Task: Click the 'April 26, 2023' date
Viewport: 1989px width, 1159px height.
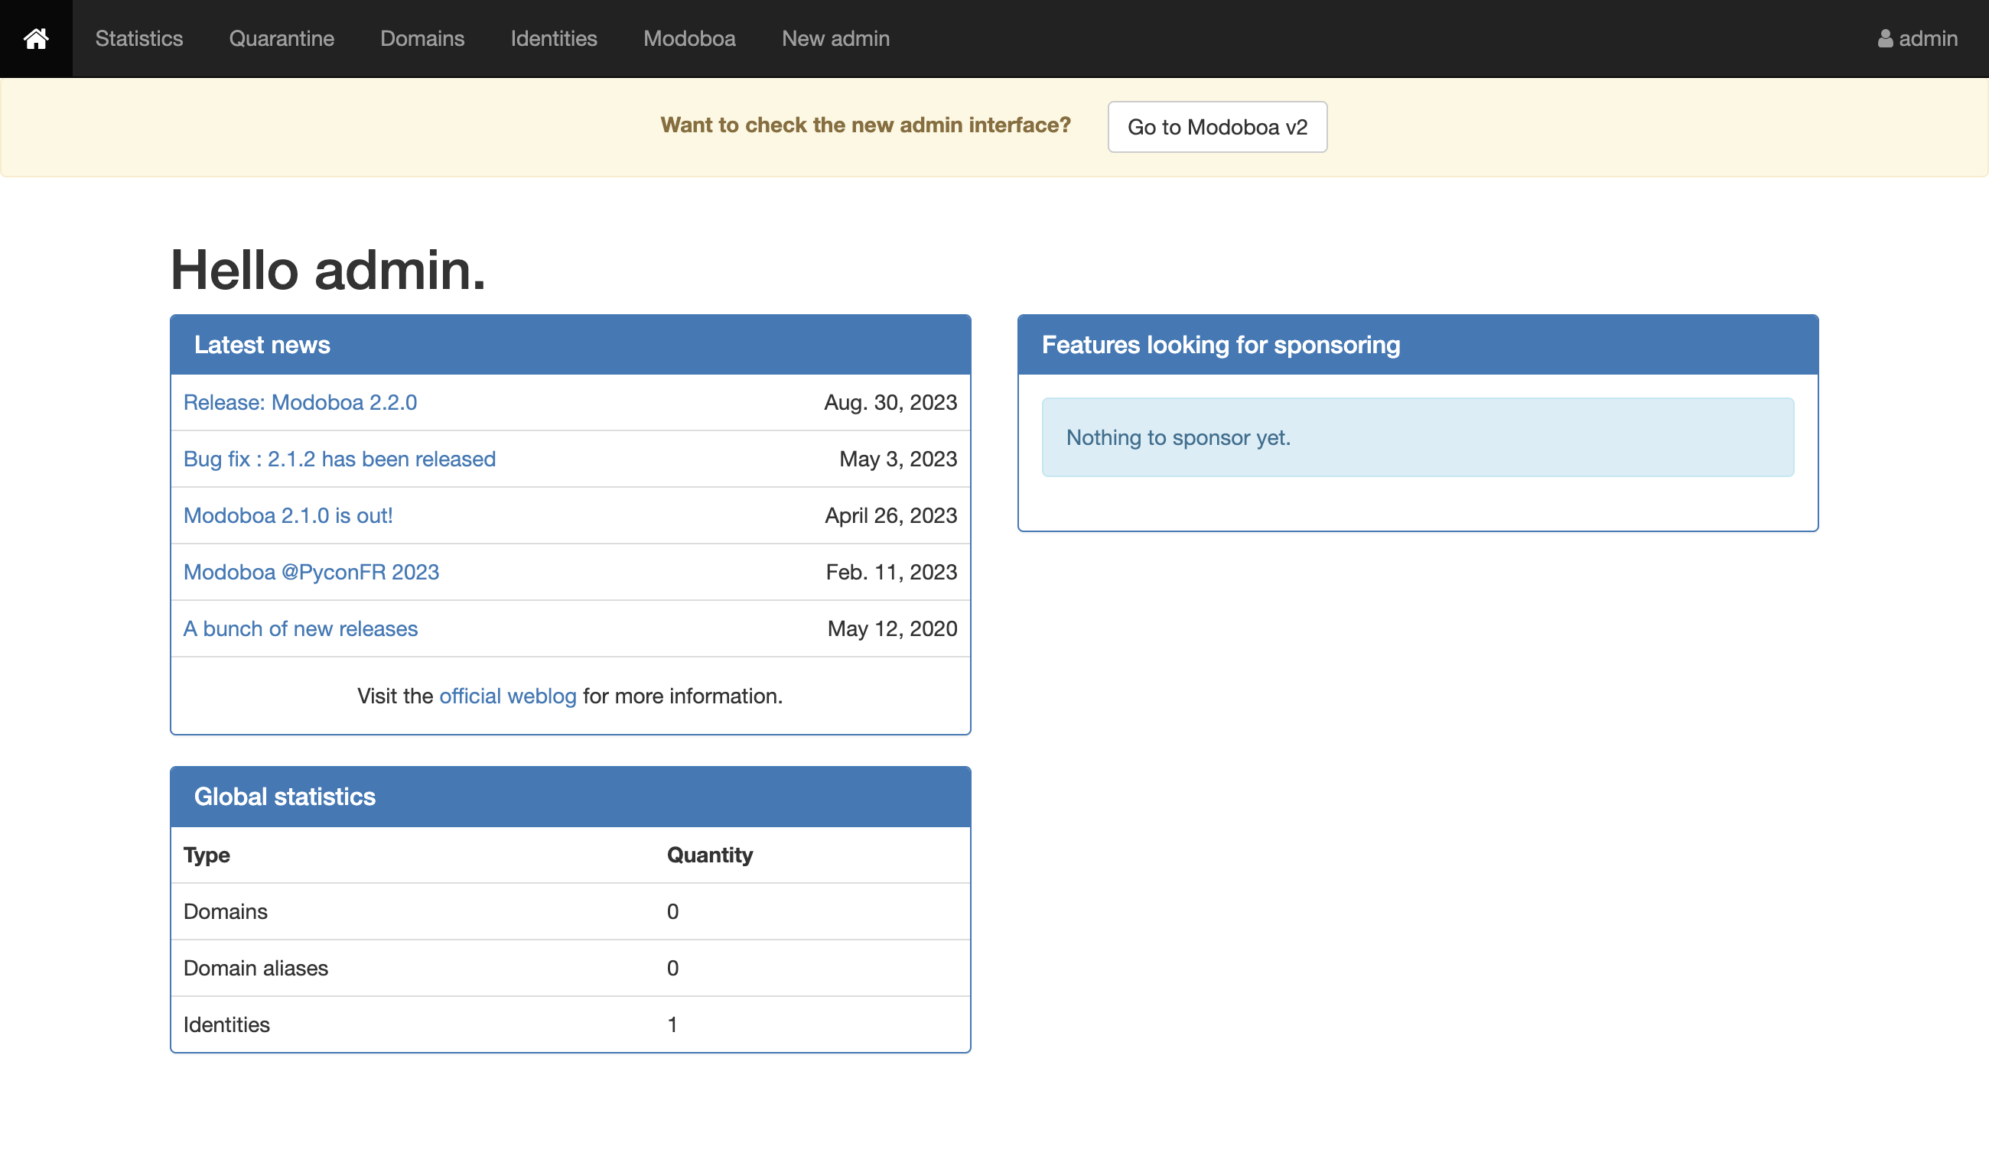Action: point(891,516)
